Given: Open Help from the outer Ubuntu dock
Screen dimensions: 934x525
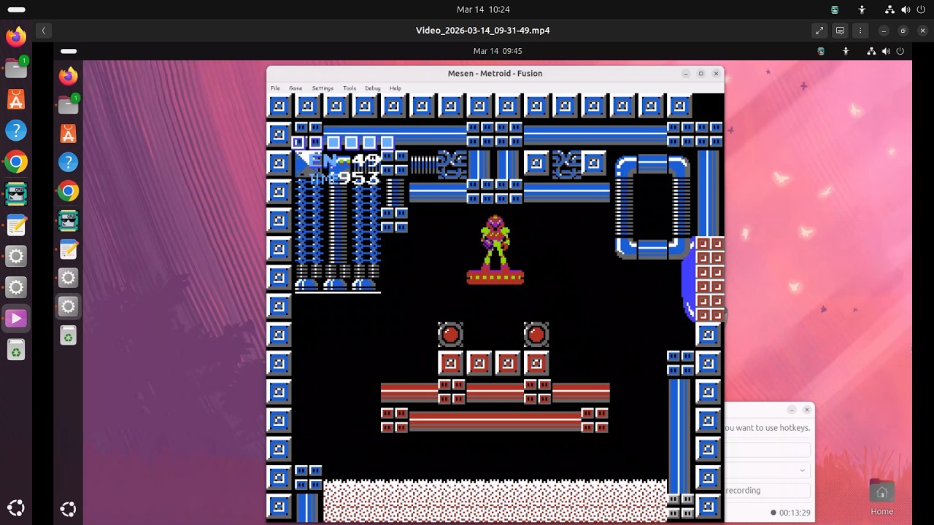Looking at the screenshot, I should [16, 131].
